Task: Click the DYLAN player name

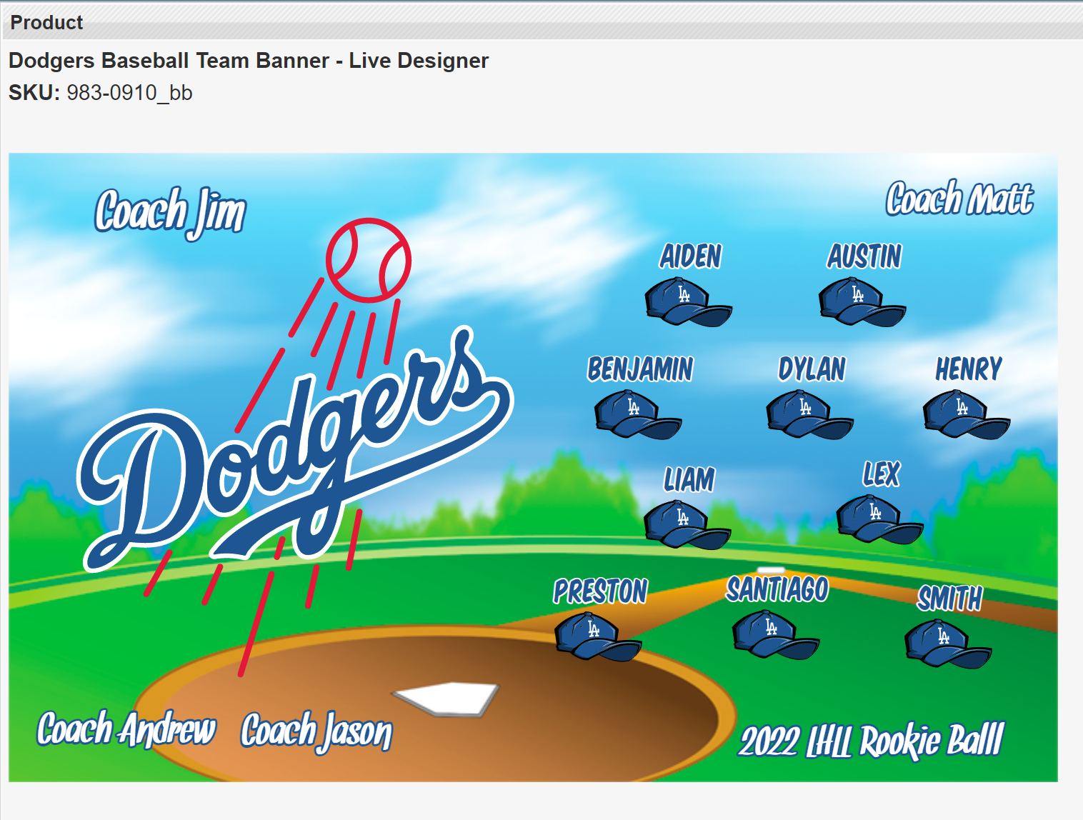Action: point(812,369)
